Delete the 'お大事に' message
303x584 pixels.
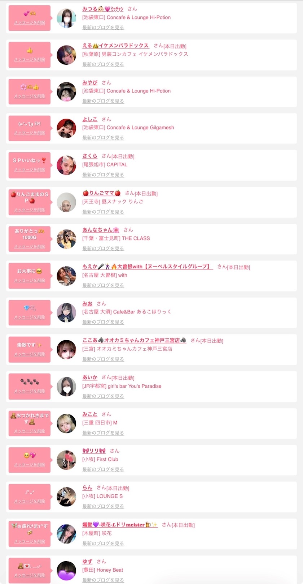pyautogui.click(x=30, y=280)
